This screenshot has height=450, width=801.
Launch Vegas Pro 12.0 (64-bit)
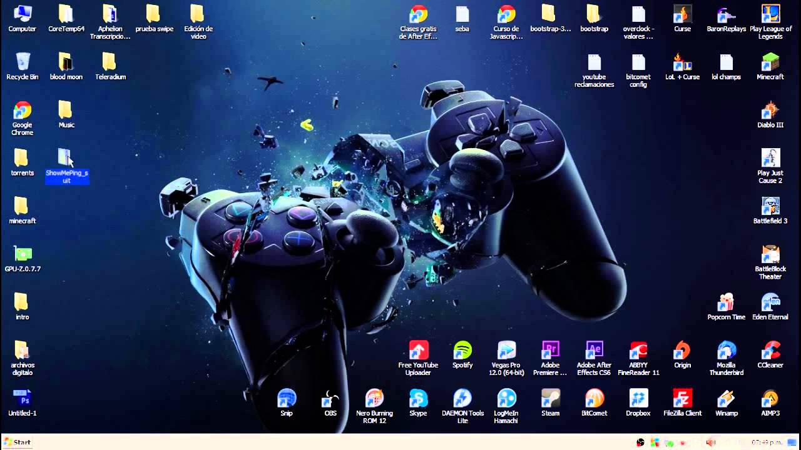tap(506, 359)
